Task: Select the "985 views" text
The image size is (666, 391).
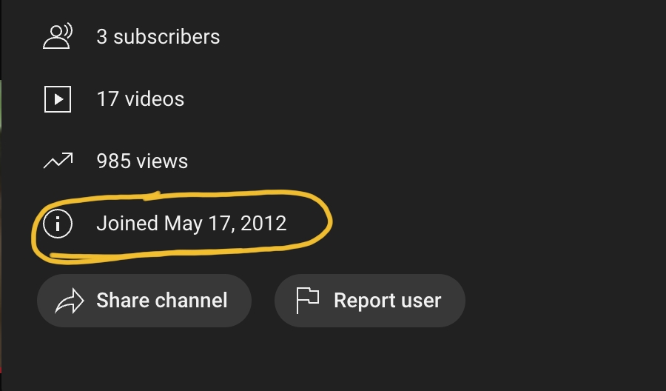Action: pos(142,161)
